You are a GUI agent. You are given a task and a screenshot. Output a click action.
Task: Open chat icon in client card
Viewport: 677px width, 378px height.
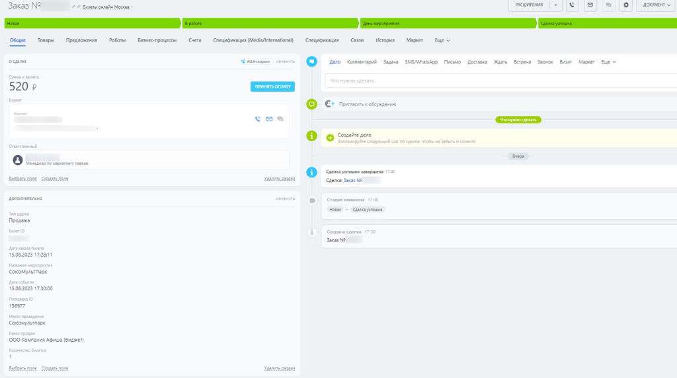click(x=280, y=119)
